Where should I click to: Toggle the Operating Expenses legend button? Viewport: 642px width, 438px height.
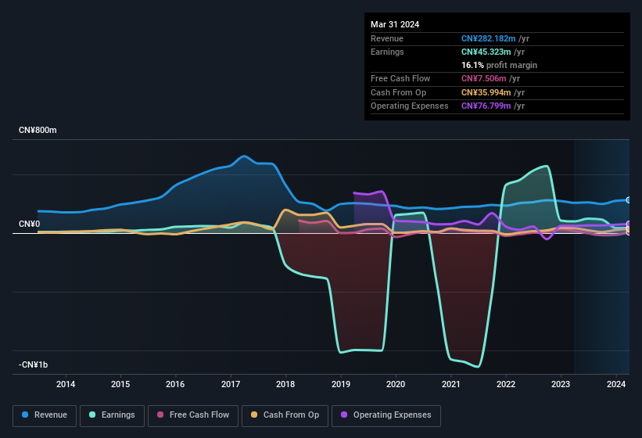coord(386,415)
